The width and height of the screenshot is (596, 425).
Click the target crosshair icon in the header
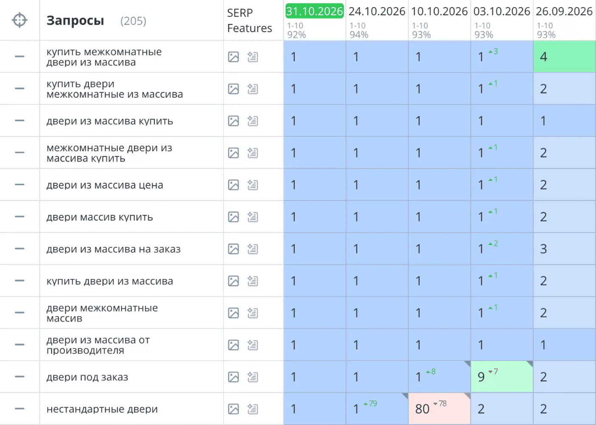point(20,20)
